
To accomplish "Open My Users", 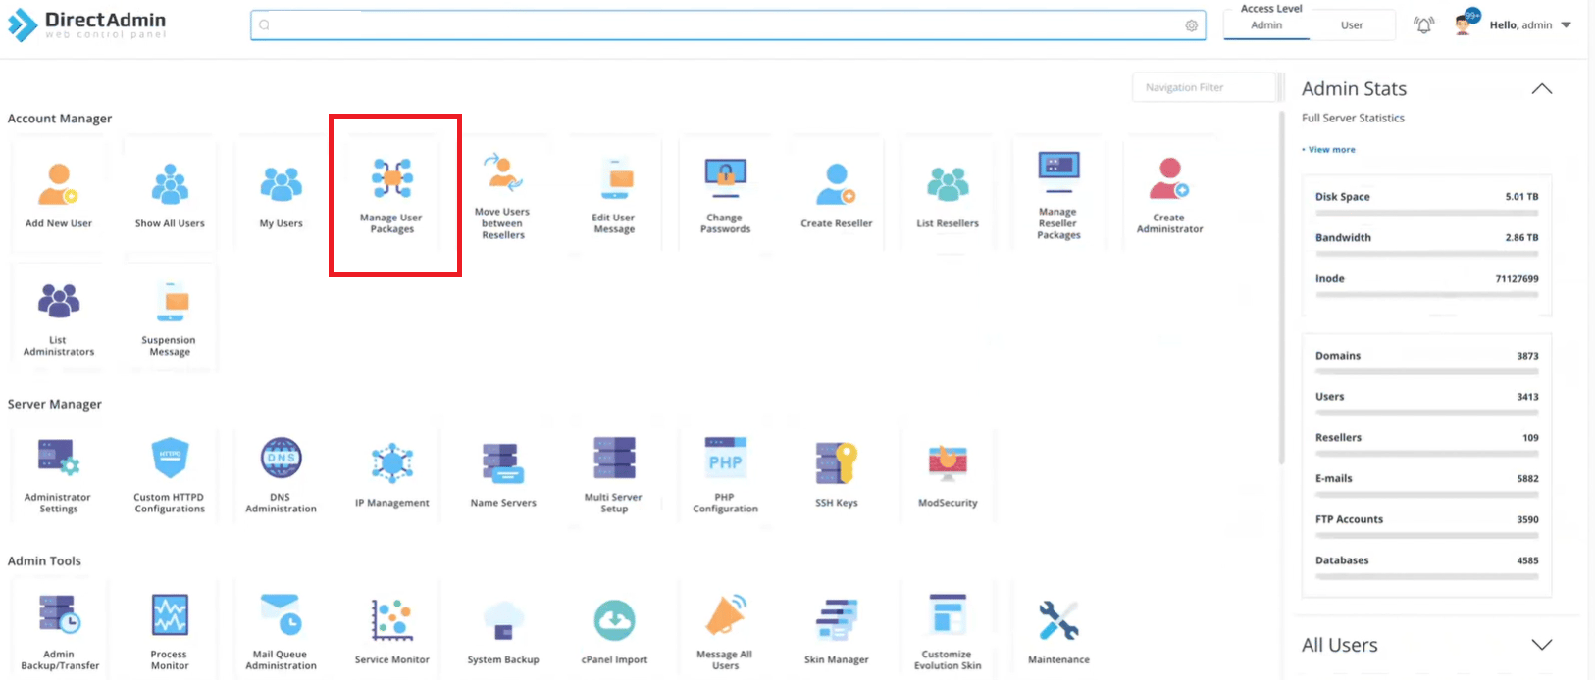I will click(x=281, y=194).
